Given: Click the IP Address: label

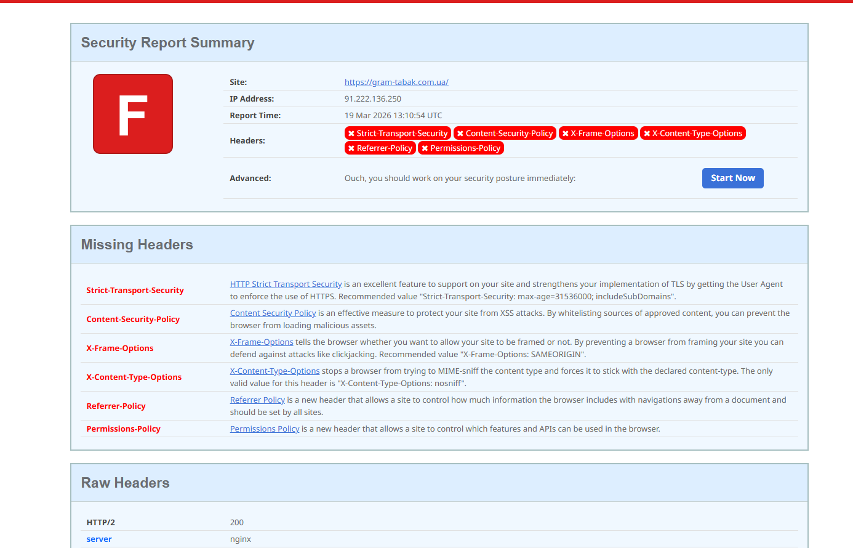Looking at the screenshot, I should point(252,99).
